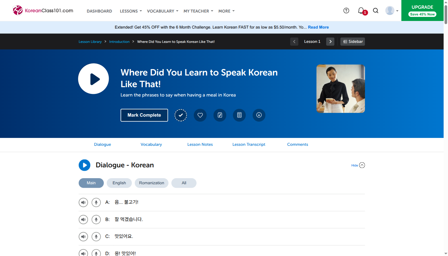Open the help question mark icon
Screen dimensions: 448x256
(x=346, y=10)
